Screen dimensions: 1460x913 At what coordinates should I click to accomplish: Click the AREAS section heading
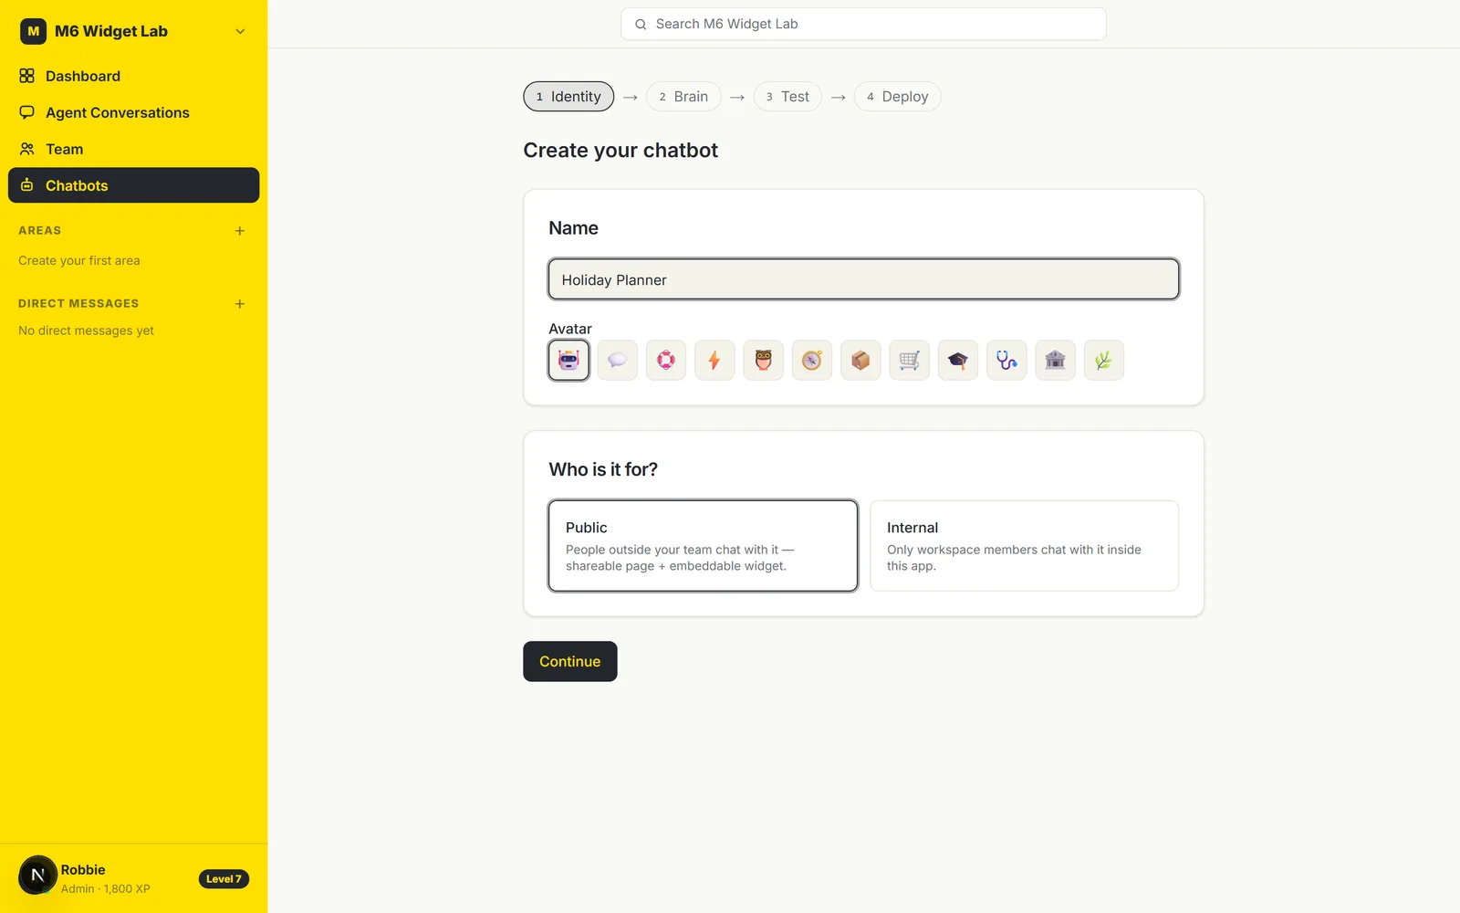[40, 231]
